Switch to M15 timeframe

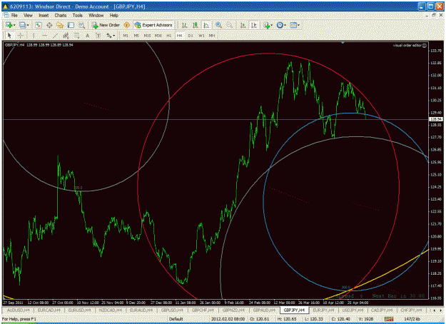[147, 36]
